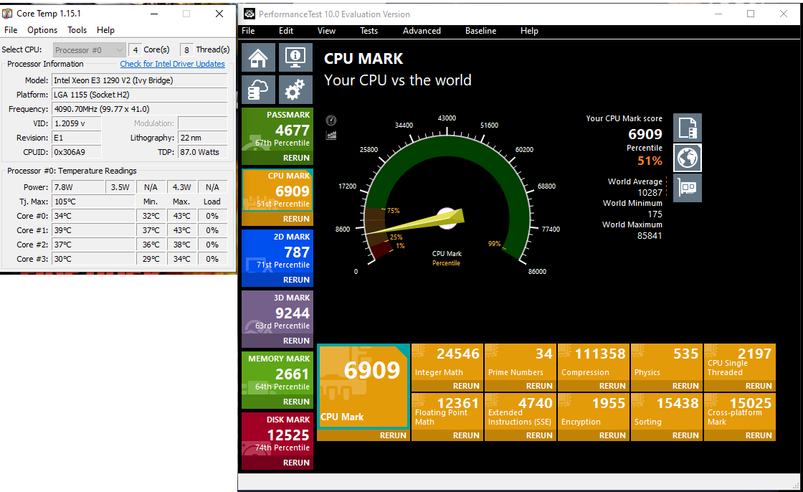Rerun the 2D Mark test
Viewport: 803px width, 492px height.
click(296, 280)
